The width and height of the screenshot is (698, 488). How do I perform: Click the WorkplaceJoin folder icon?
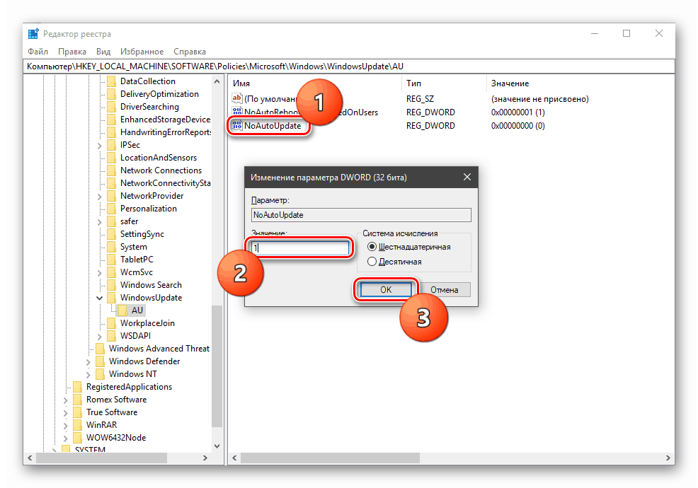[112, 323]
